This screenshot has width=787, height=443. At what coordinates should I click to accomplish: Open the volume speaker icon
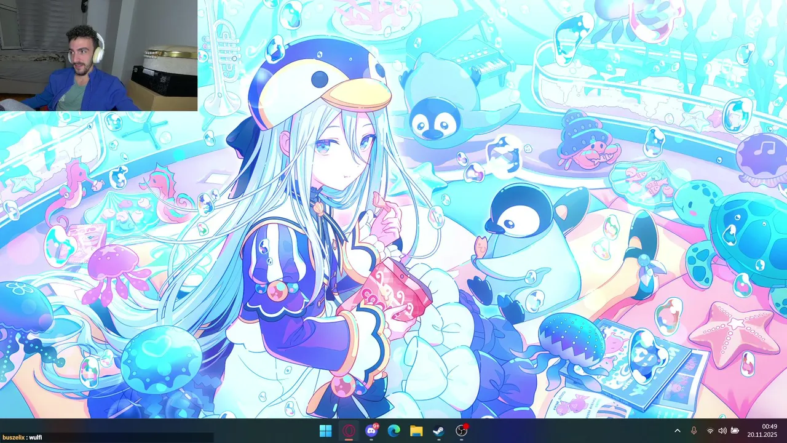point(722,431)
